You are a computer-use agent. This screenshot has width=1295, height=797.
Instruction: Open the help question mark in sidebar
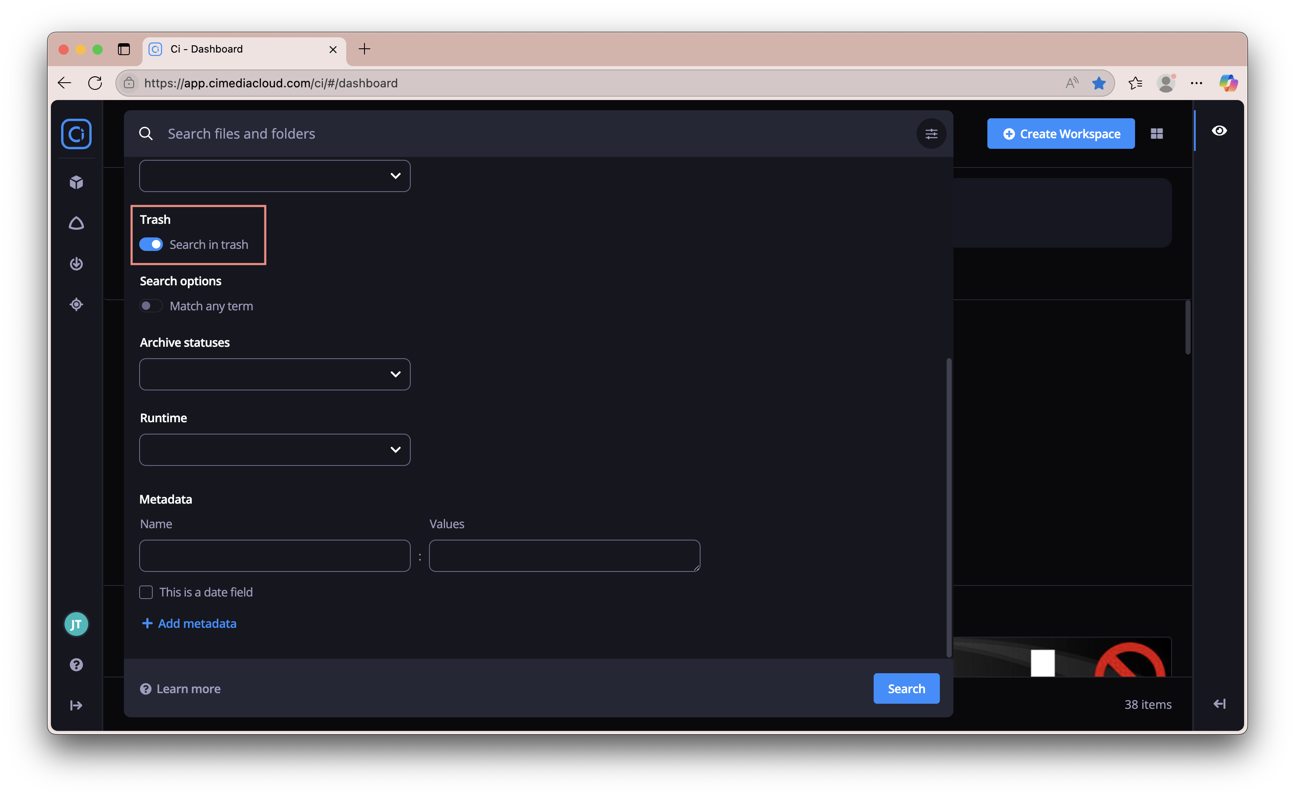[76, 665]
